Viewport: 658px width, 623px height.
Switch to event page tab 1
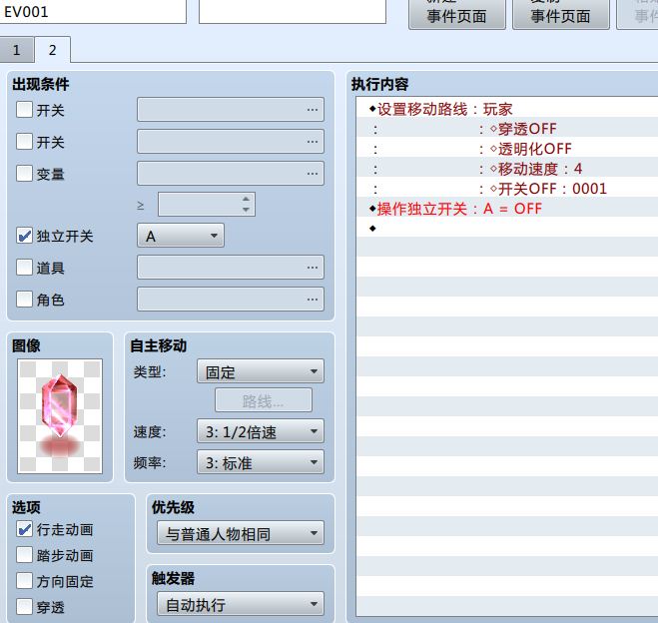tap(17, 50)
